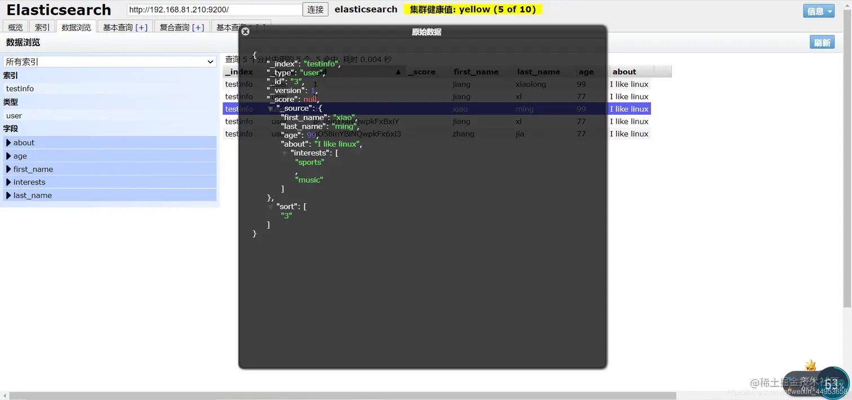Click the "sports" value in raw JSON
This screenshot has width=852, height=400.
(310, 162)
